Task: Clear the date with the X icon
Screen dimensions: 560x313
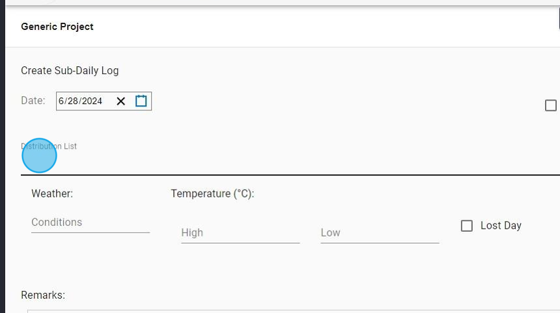Action: (x=120, y=101)
